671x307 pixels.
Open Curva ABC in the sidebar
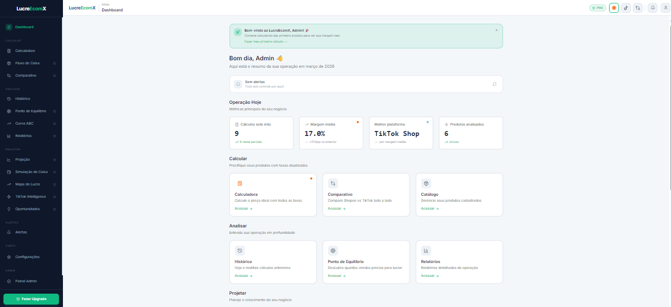(x=31, y=124)
